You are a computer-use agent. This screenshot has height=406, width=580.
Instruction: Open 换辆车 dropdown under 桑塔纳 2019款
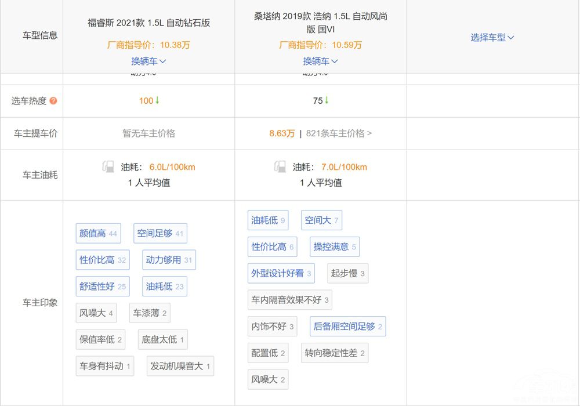[320, 61]
